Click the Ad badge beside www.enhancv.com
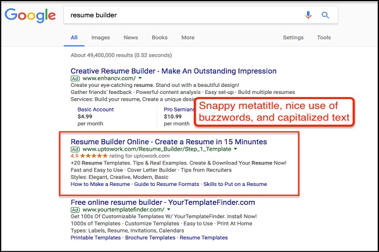Screen dimensions: 379x252 (75, 78)
